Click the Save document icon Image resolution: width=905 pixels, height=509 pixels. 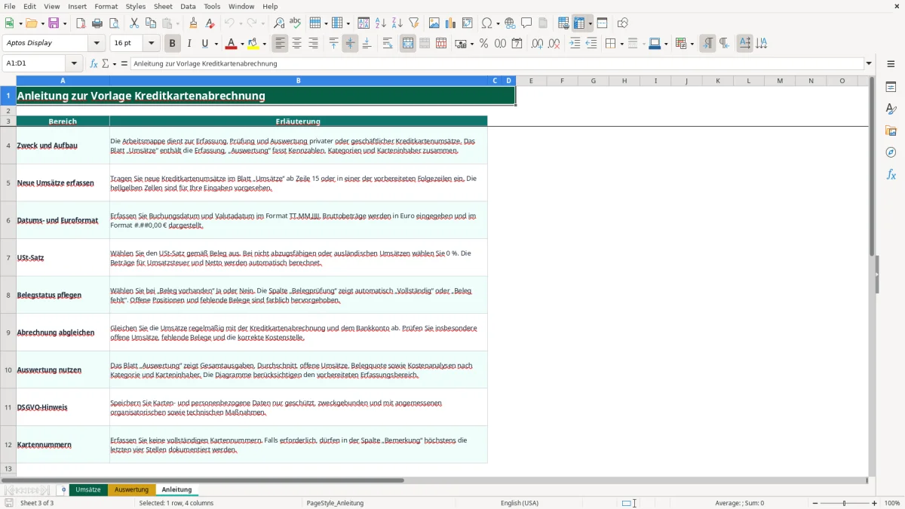click(54, 23)
